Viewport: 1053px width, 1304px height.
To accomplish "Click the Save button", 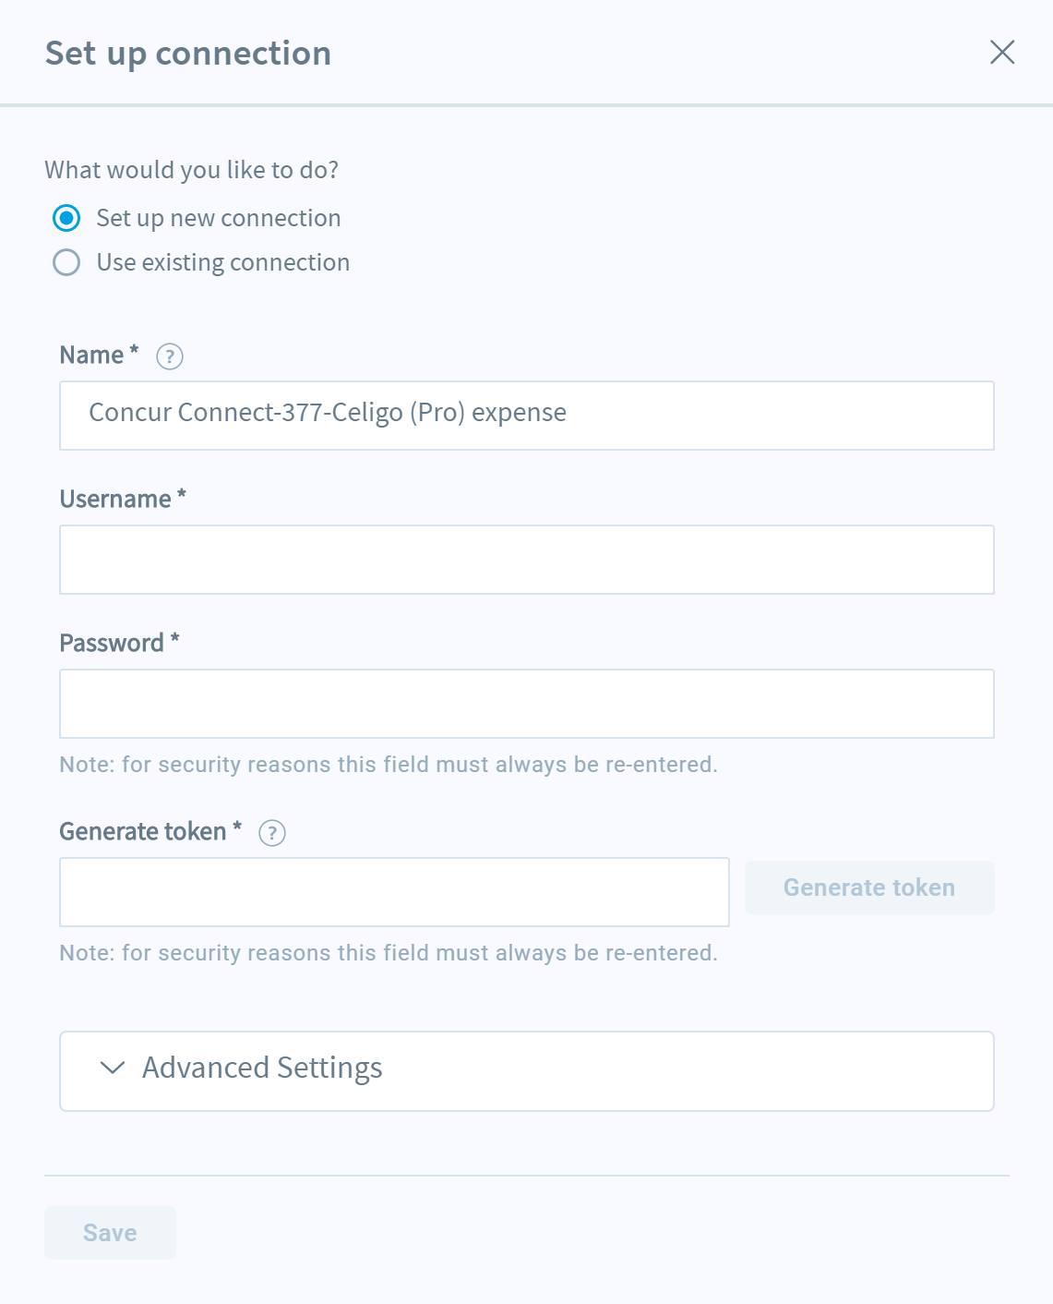I will (x=110, y=1233).
